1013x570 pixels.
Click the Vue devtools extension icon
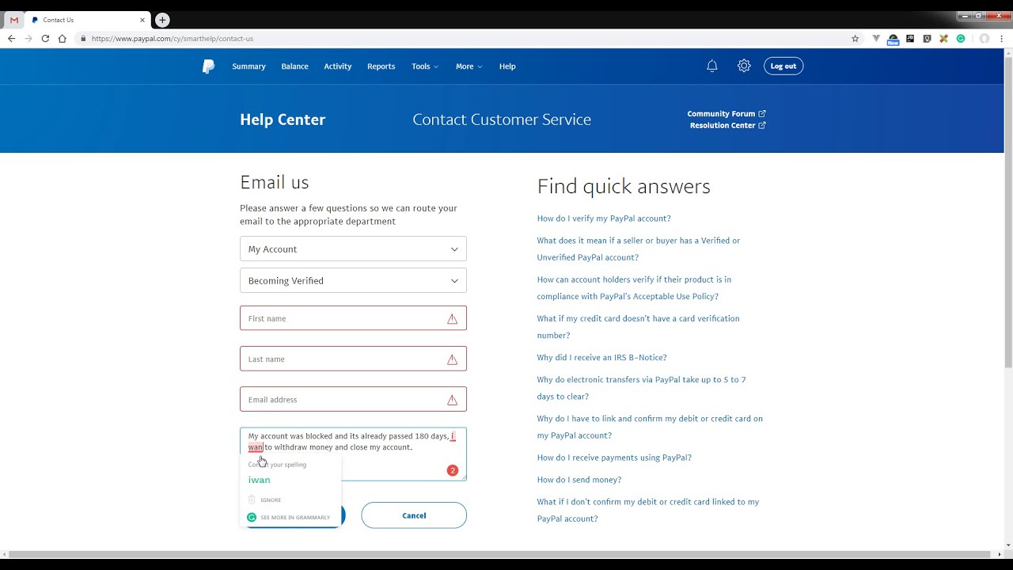pyautogui.click(x=876, y=38)
